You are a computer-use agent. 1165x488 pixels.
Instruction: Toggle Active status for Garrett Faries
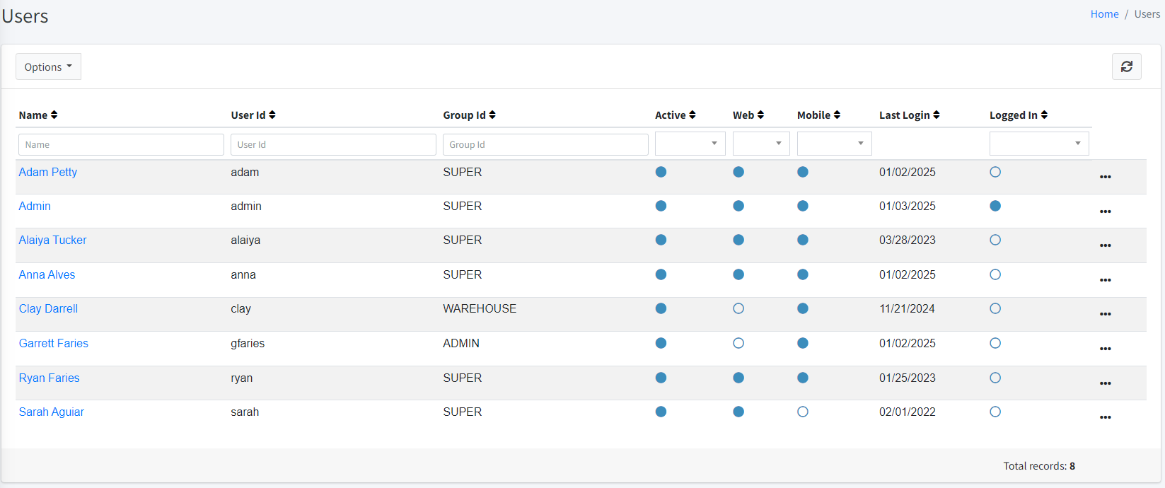(x=661, y=343)
